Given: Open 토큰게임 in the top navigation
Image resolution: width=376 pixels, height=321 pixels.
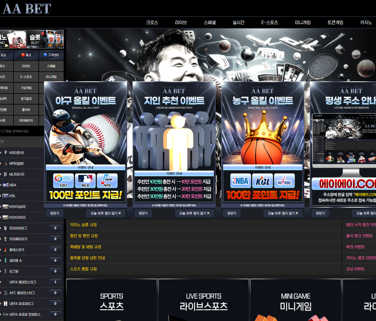Looking at the screenshot, I should [x=335, y=23].
